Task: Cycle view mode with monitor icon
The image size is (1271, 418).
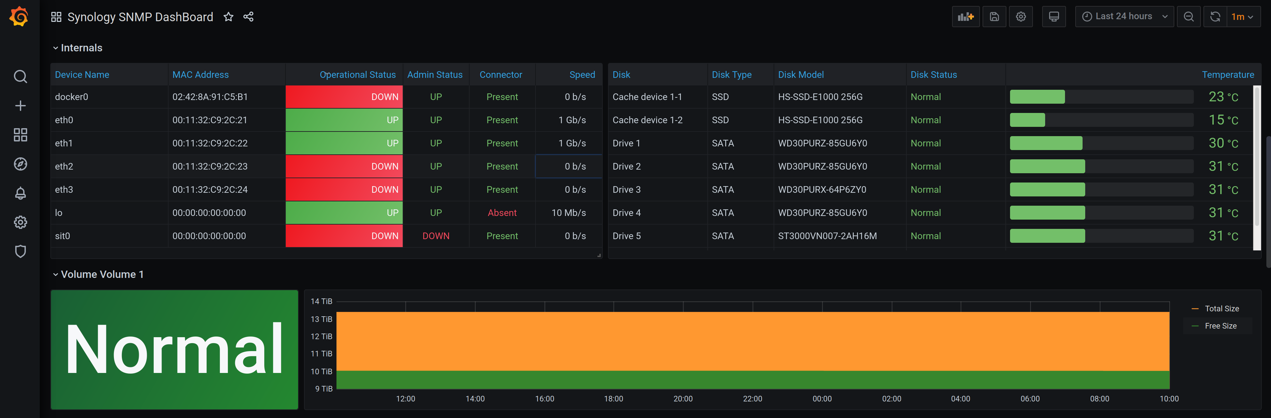Action: tap(1053, 17)
